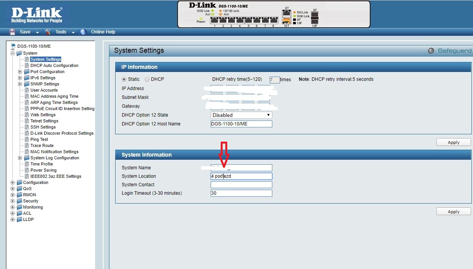Open the Tools dropdown arrow

coord(73,32)
